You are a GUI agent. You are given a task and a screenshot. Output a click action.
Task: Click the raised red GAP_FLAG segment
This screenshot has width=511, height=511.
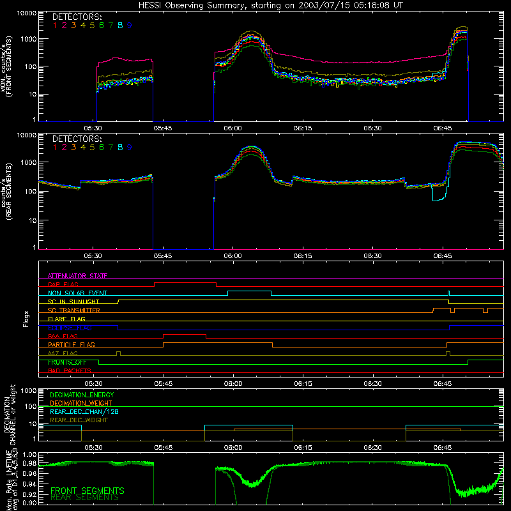[x=185, y=282]
